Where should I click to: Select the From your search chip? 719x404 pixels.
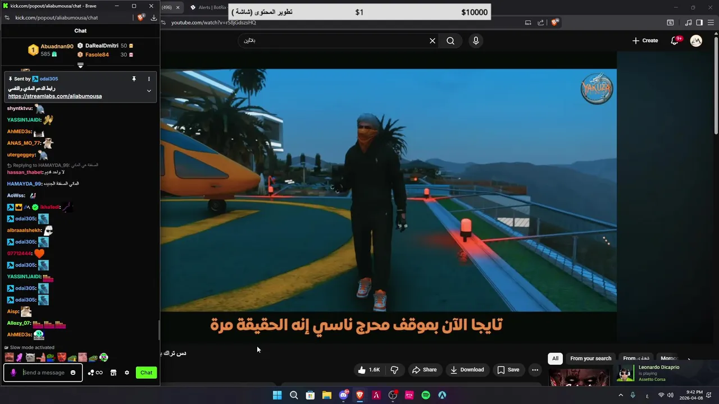tap(590, 359)
